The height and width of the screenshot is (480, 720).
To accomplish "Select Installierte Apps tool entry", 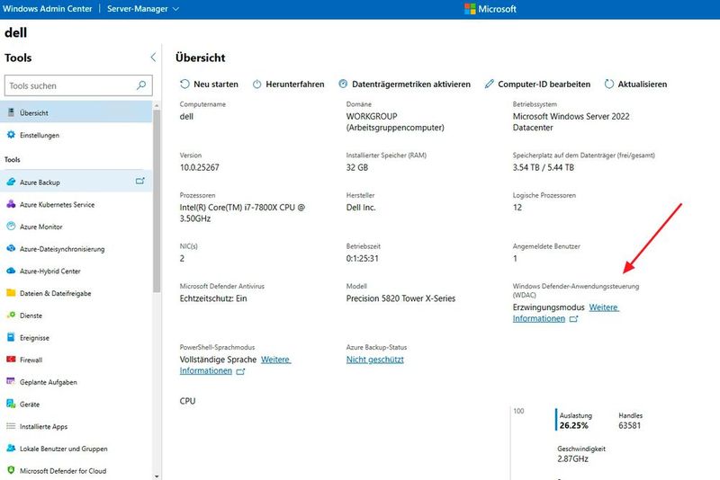I will (x=76, y=426).
